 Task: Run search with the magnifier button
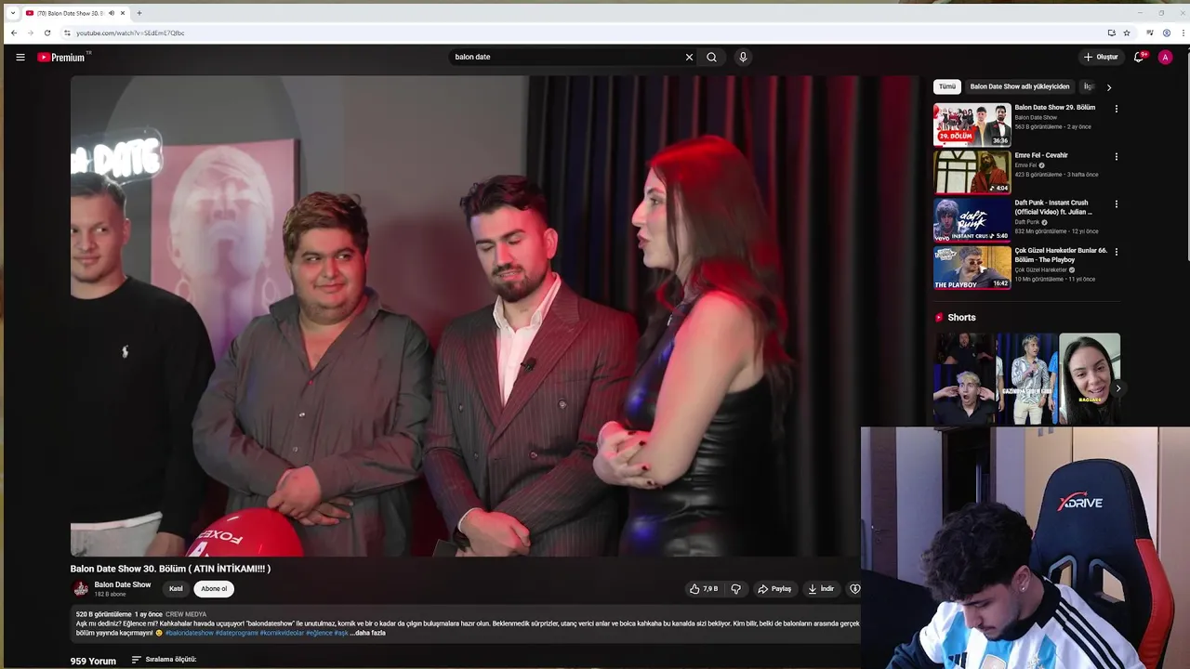coord(711,57)
